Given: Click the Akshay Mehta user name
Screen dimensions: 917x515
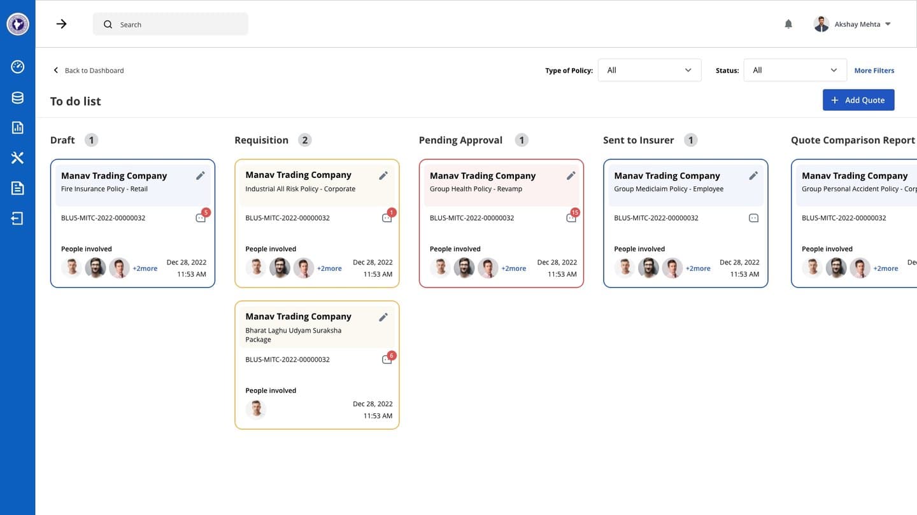Looking at the screenshot, I should coord(857,24).
